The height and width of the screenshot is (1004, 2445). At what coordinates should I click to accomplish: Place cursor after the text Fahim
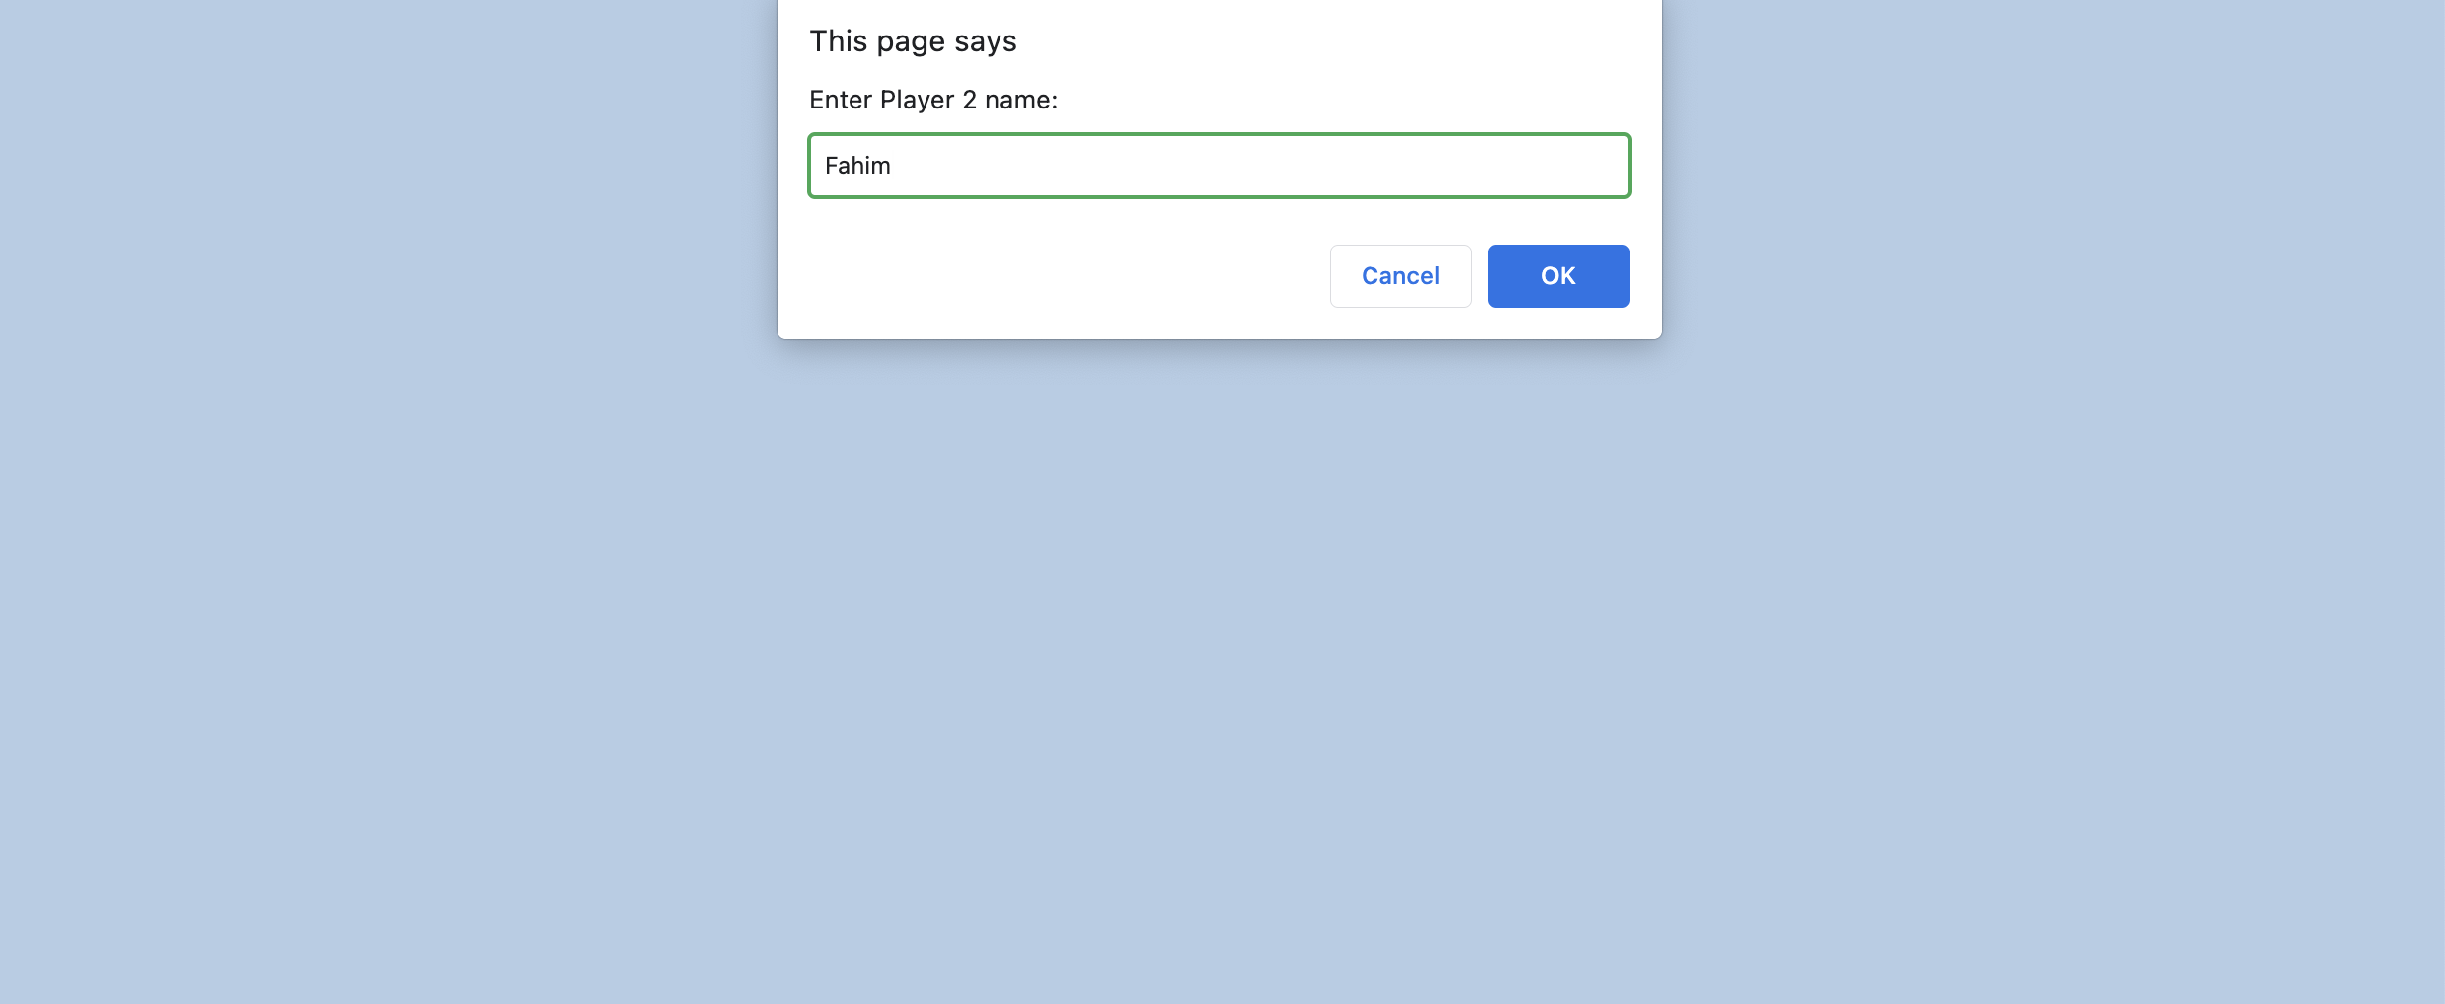(893, 166)
